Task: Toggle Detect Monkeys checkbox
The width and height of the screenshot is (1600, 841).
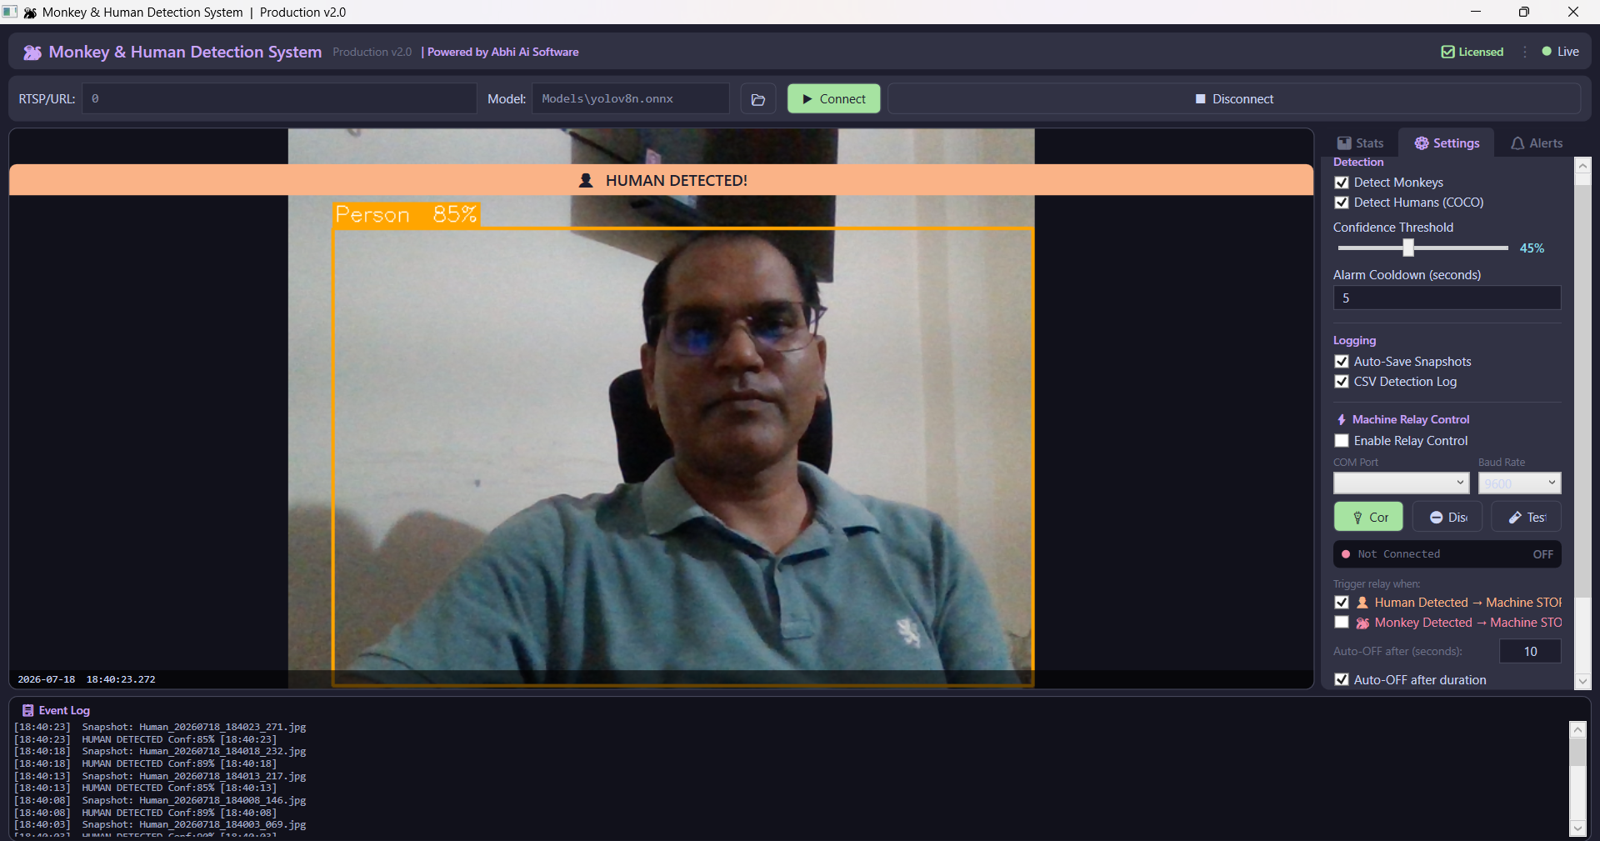Action: click(x=1342, y=183)
